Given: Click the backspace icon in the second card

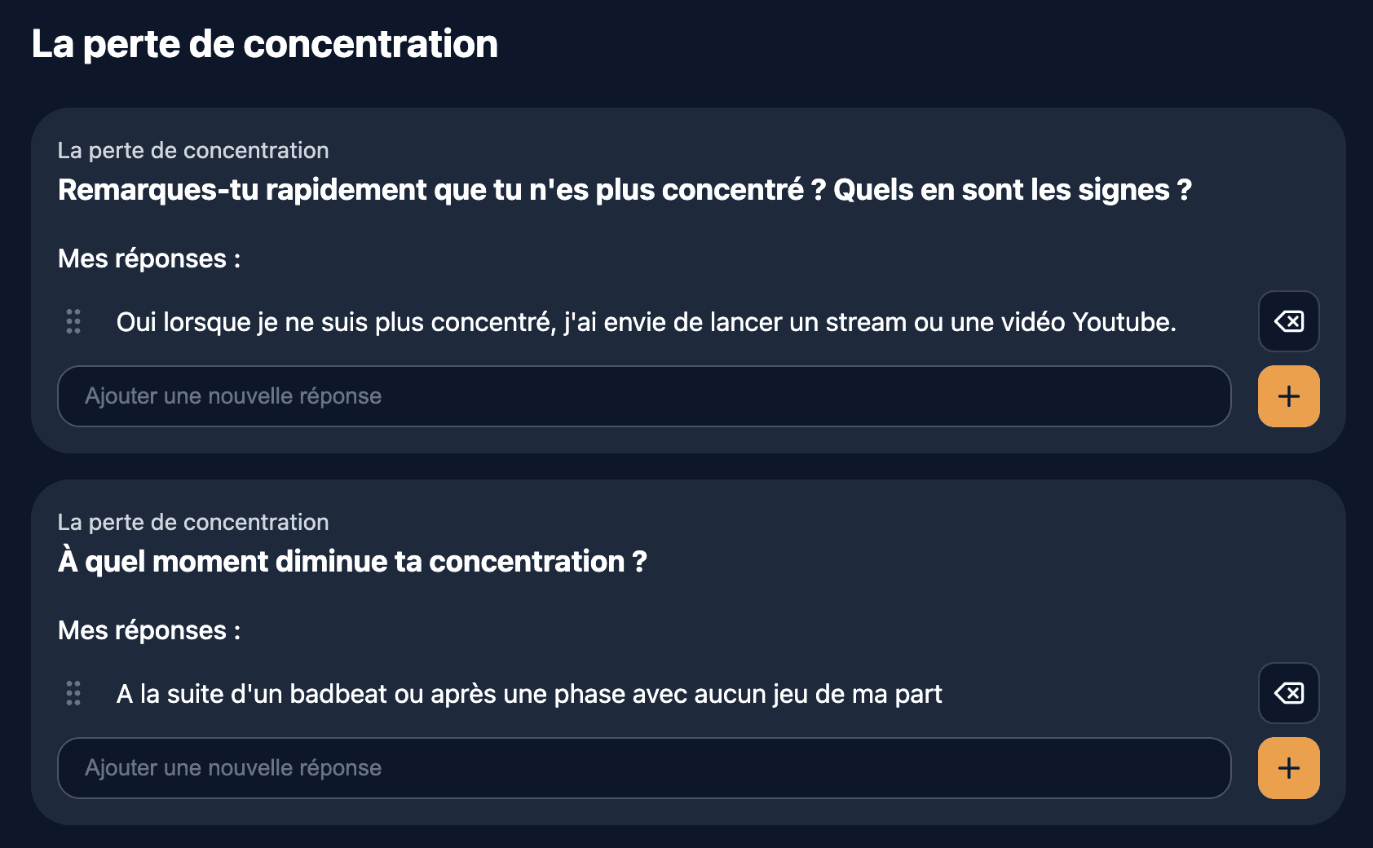Looking at the screenshot, I should (1288, 693).
